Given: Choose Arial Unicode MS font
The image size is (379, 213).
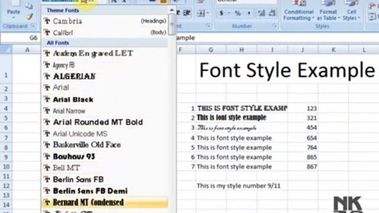Looking at the screenshot, I should click(105, 134).
